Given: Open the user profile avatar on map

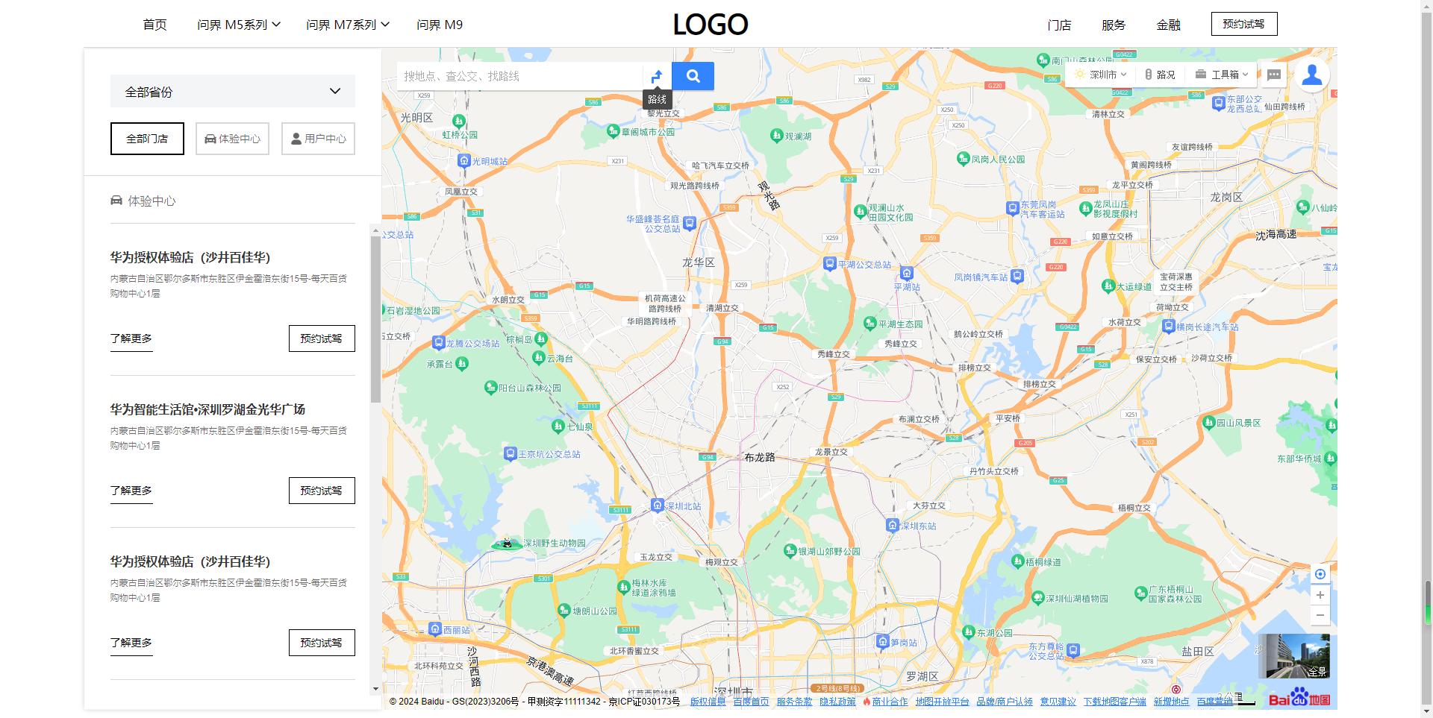Looking at the screenshot, I should click(1311, 75).
